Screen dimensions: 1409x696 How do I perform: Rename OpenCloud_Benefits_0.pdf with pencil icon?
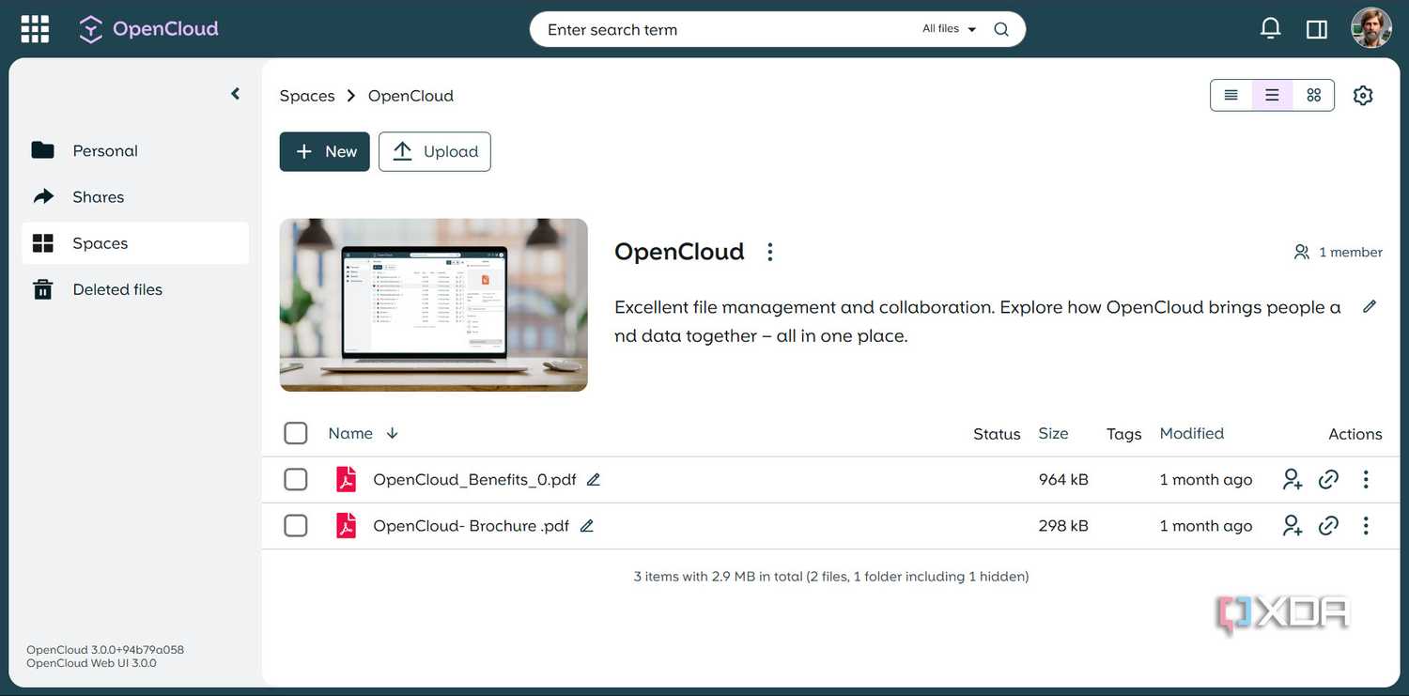pos(593,479)
